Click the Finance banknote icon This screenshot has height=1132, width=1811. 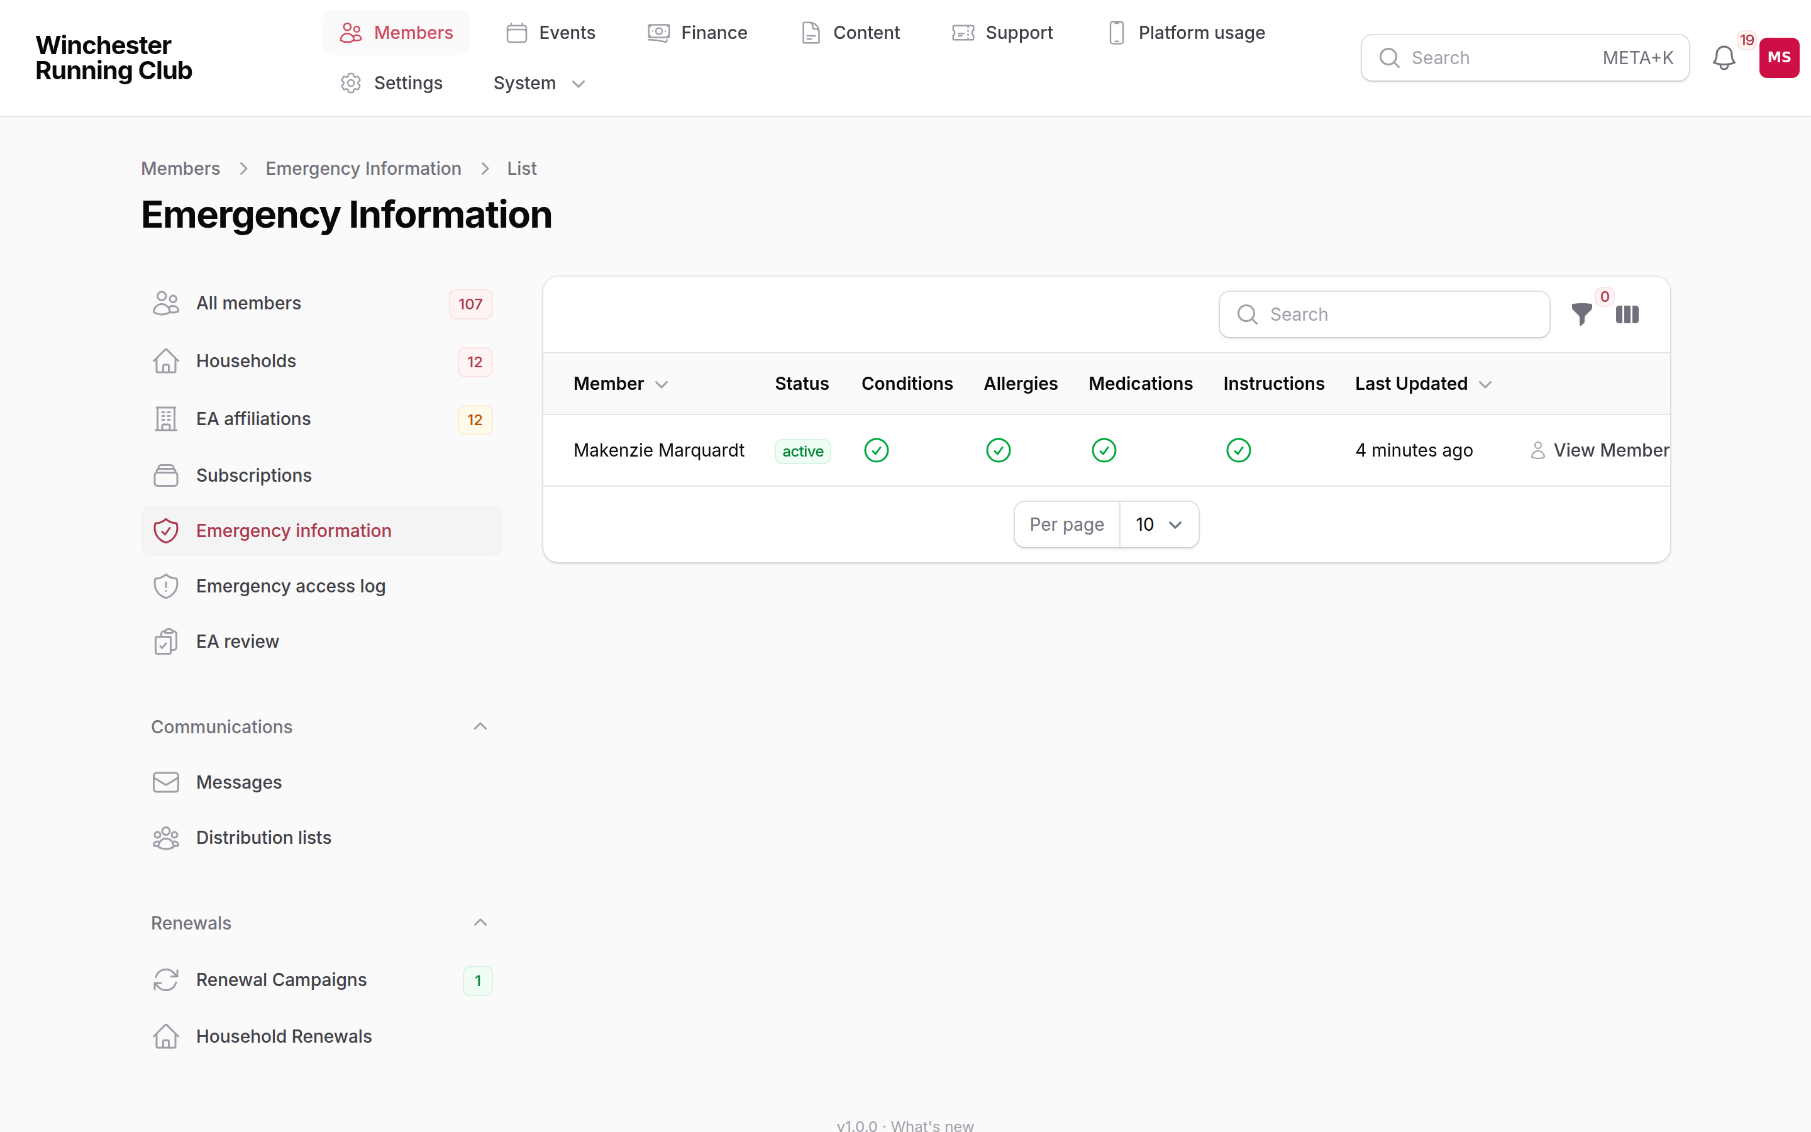tap(658, 33)
